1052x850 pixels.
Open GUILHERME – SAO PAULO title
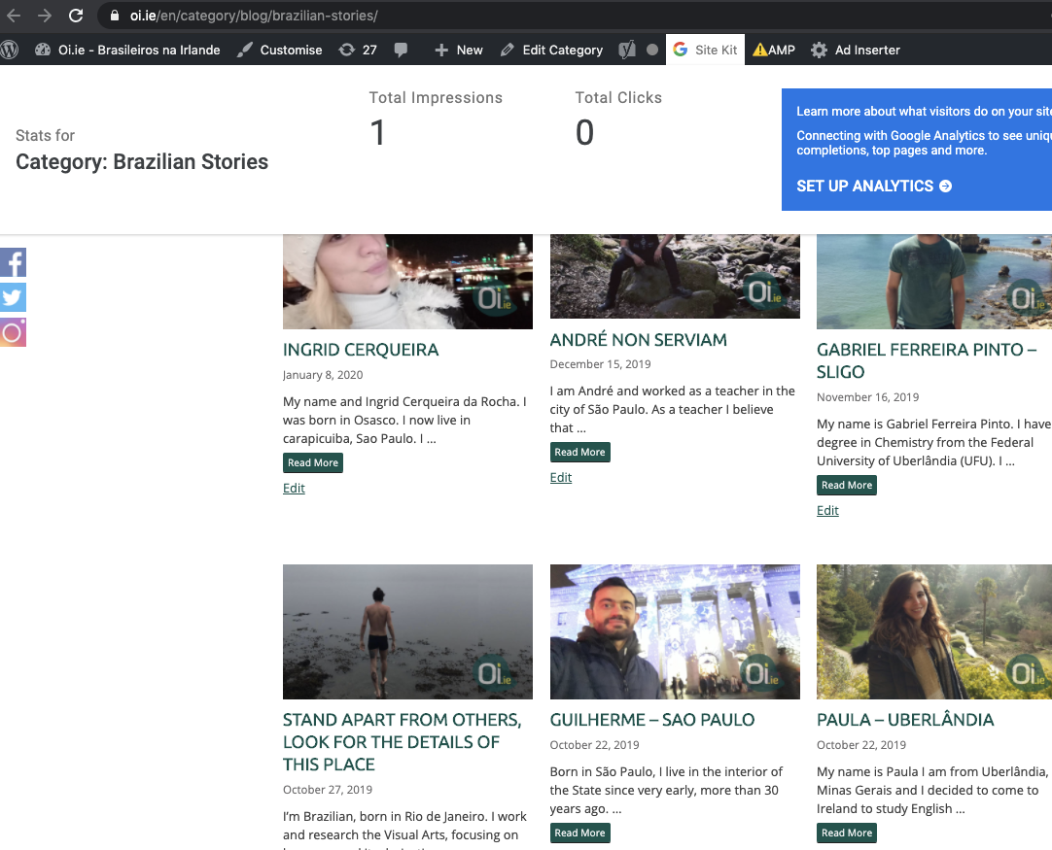point(652,720)
